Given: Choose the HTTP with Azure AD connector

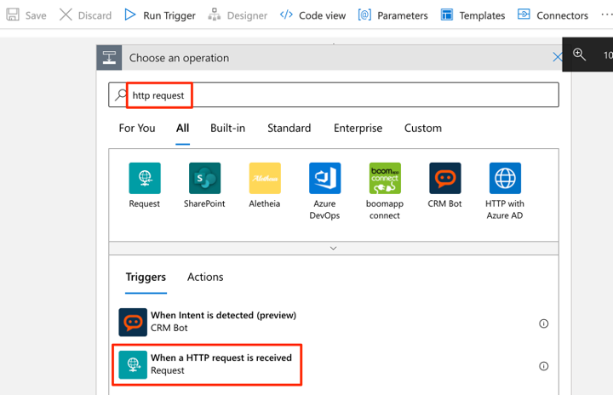Looking at the screenshot, I should (505, 178).
